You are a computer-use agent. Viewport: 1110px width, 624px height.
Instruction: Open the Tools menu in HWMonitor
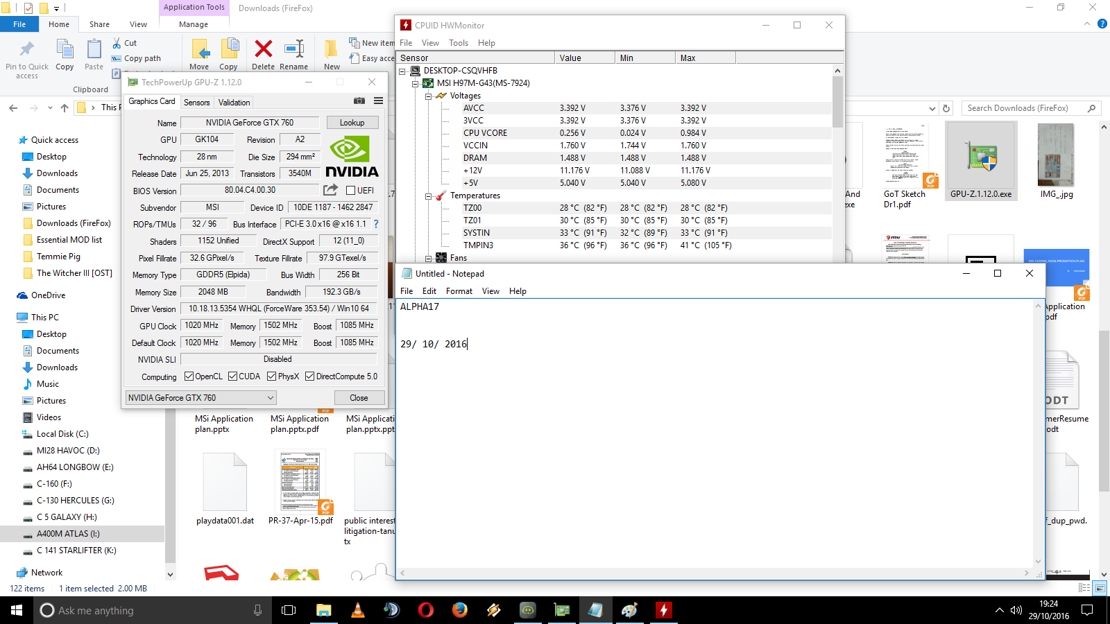[x=458, y=43]
